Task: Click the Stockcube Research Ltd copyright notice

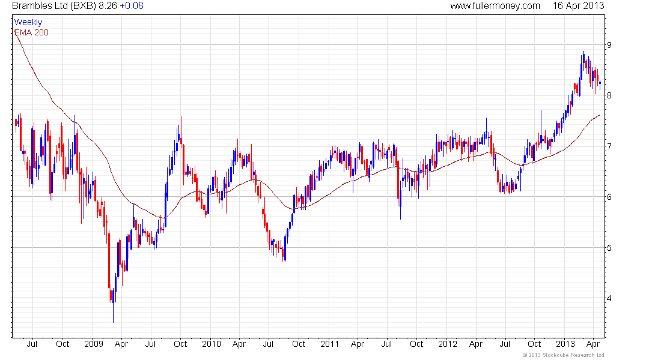Action: coord(563,355)
